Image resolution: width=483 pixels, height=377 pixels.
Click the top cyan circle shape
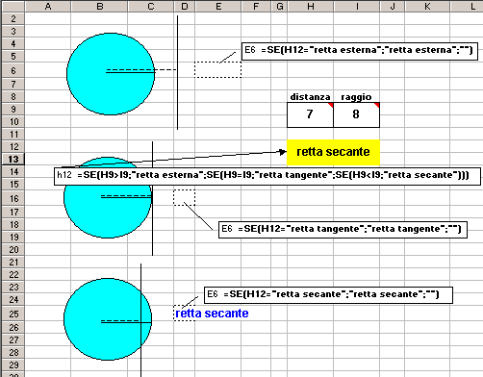[111, 74]
